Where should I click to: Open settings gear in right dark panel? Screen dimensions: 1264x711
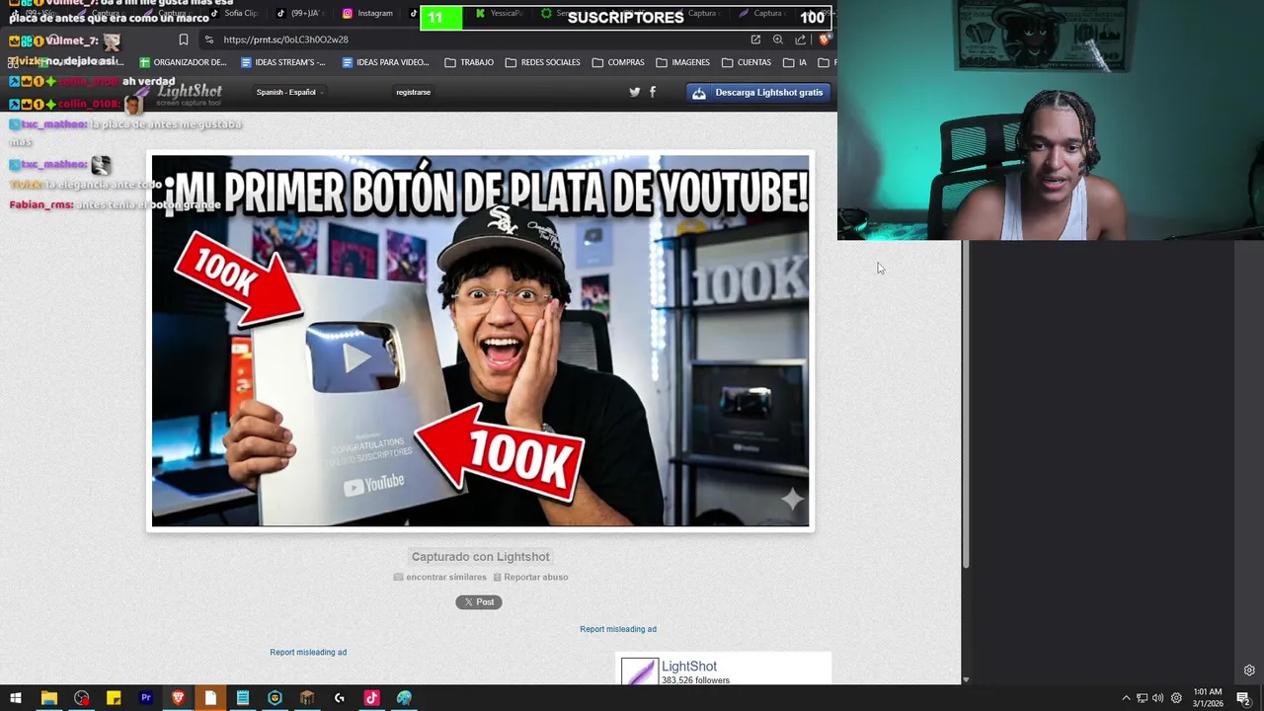pos(1249,671)
